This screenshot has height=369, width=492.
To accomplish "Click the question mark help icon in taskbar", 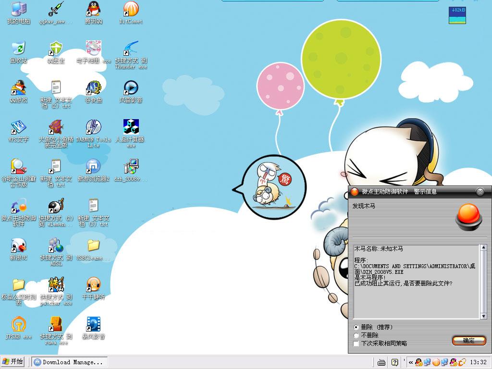I will (395, 362).
